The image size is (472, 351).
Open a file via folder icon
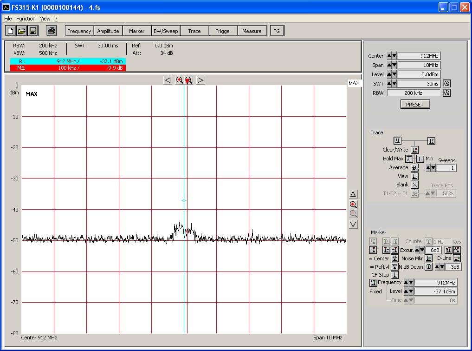22,31
